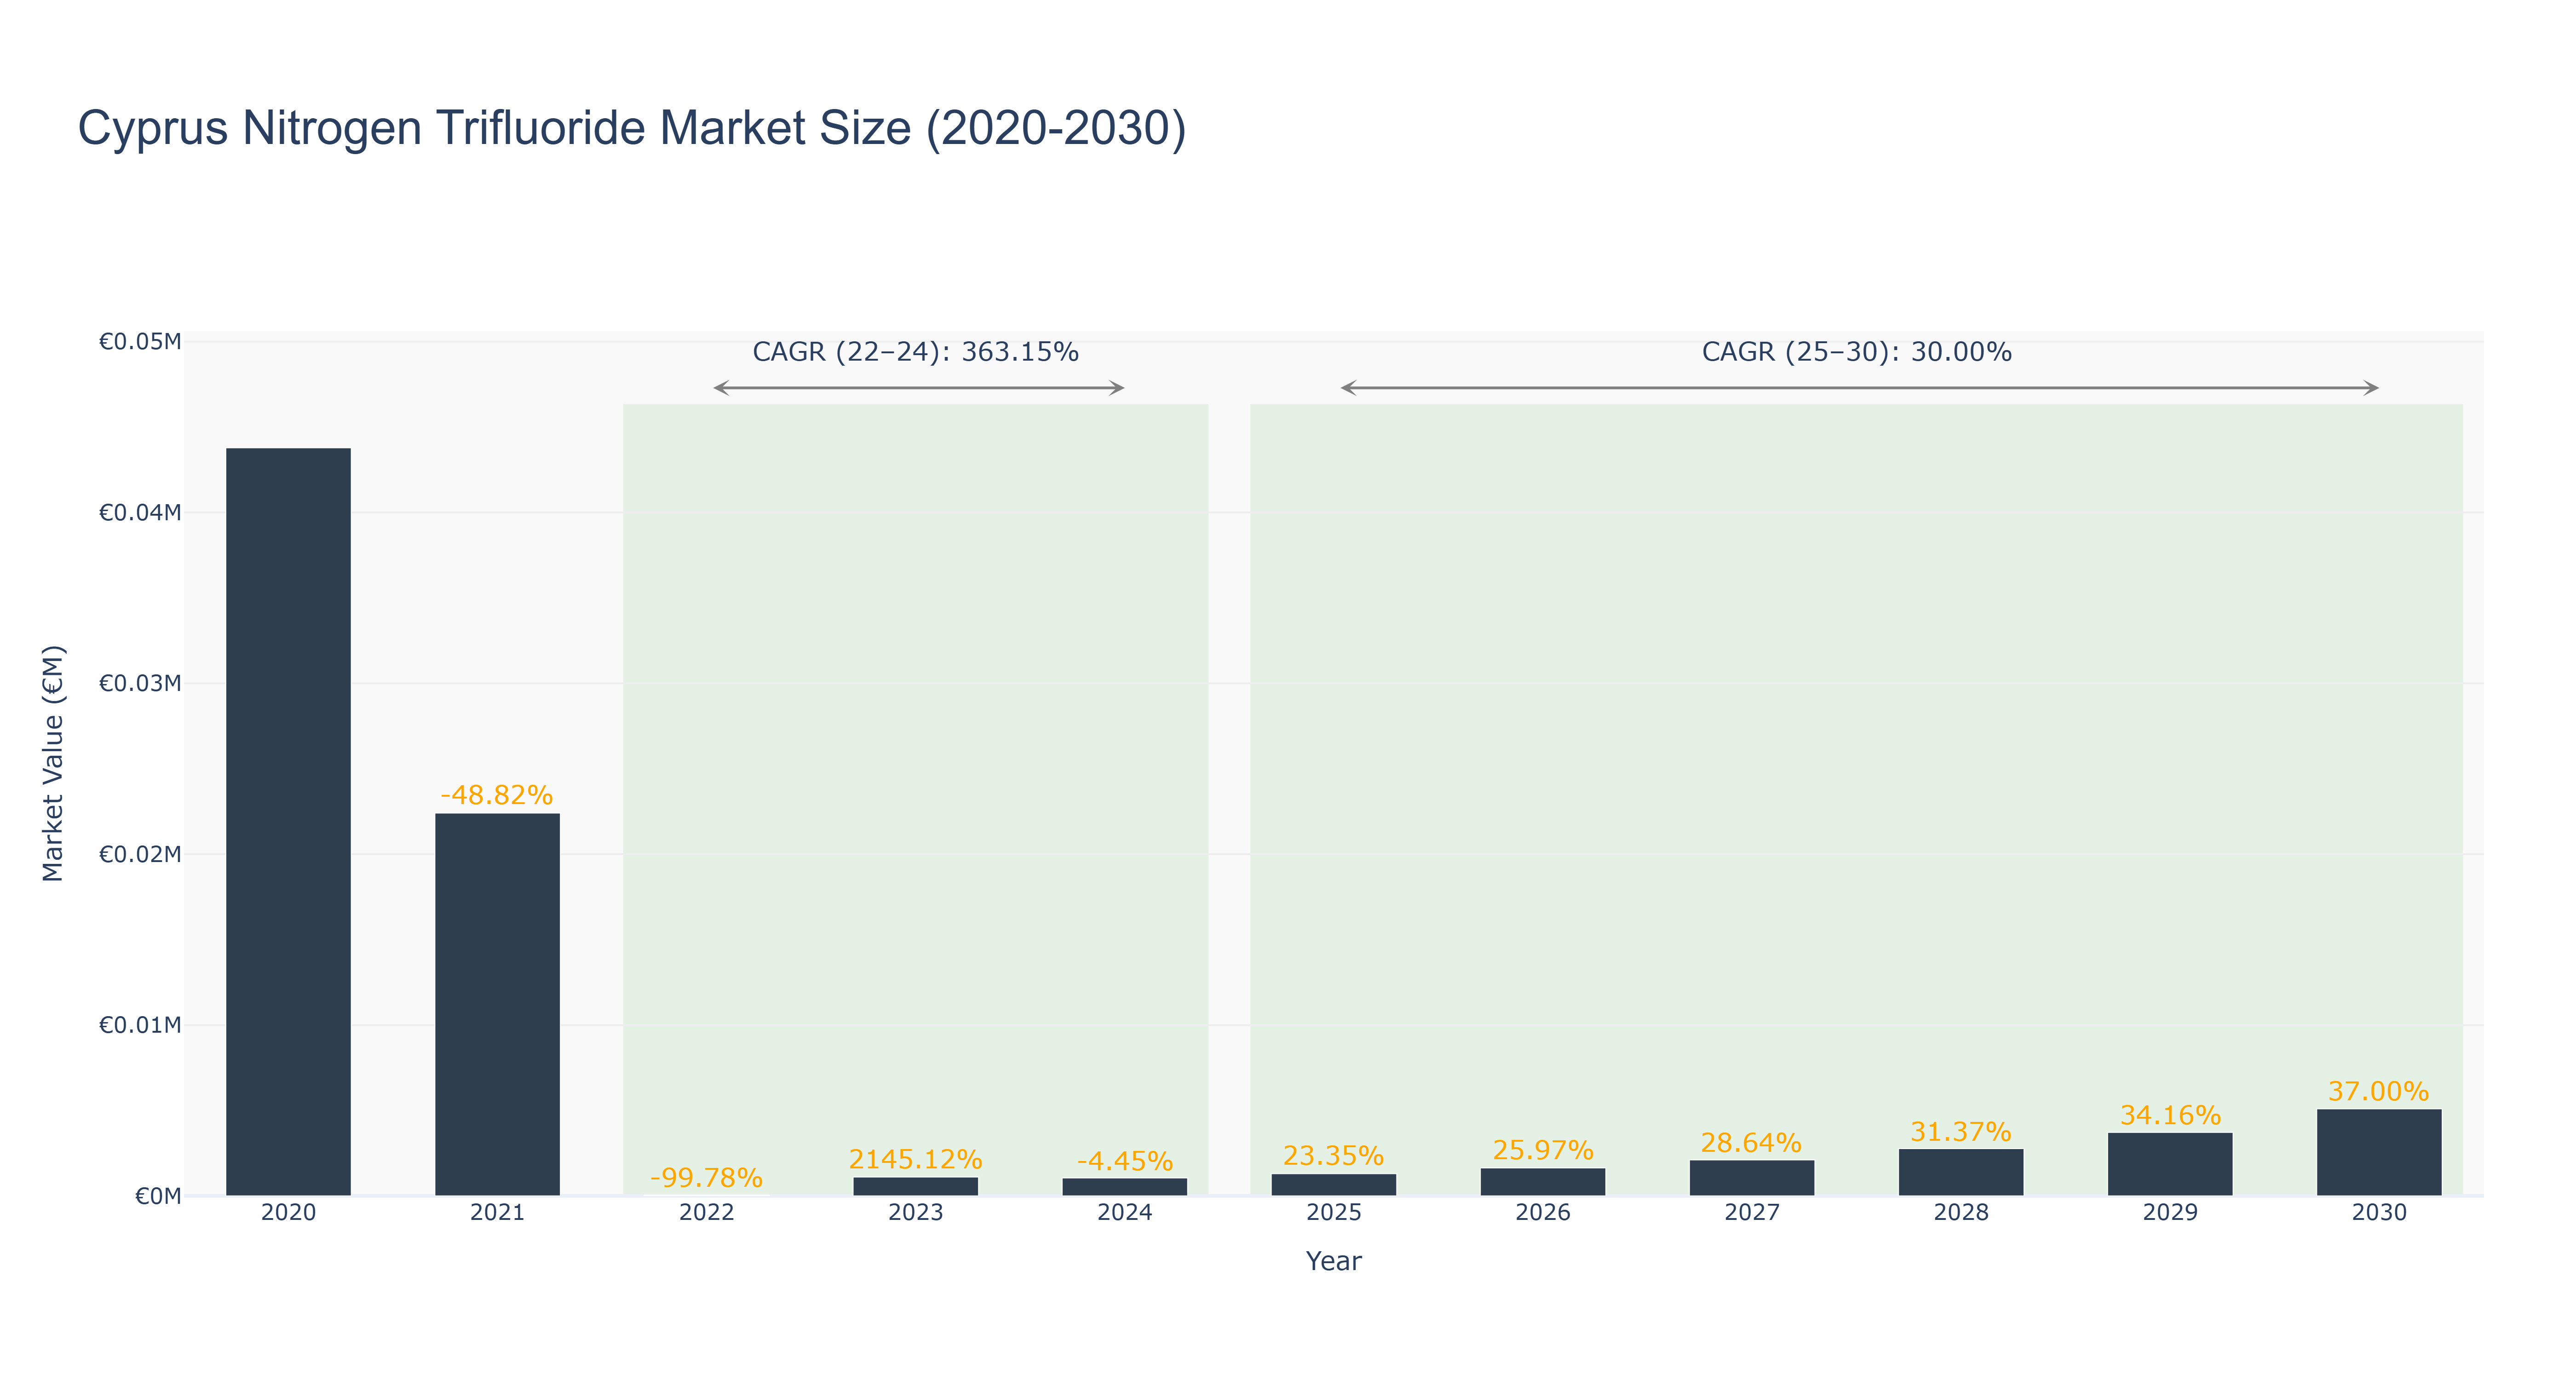The height and width of the screenshot is (1380, 2576).
Task: Click the €0.02M y-axis tick label
Action: click(x=140, y=854)
